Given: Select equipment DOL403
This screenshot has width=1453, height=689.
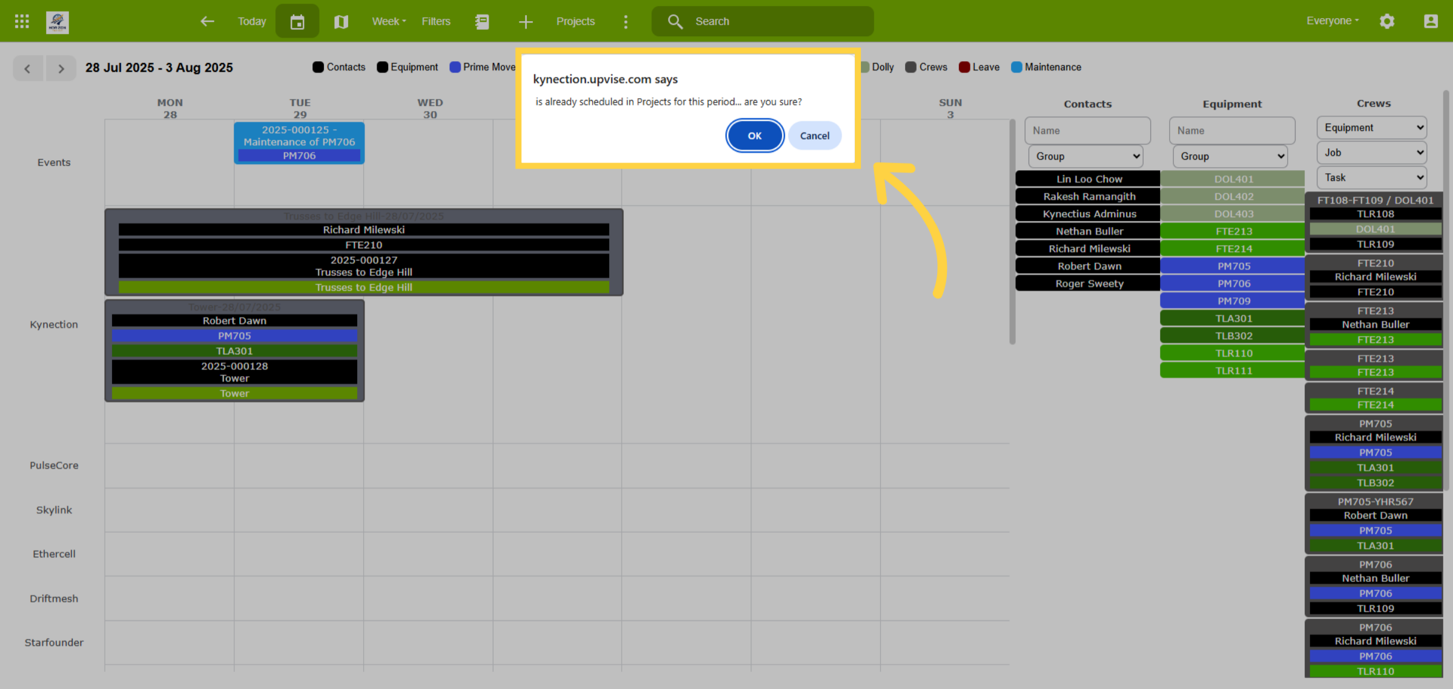Looking at the screenshot, I should [x=1233, y=214].
